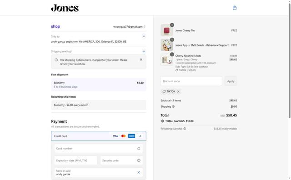This screenshot has width=291, height=180.
Task: Click the $58.65 every month text
Action: point(226,129)
